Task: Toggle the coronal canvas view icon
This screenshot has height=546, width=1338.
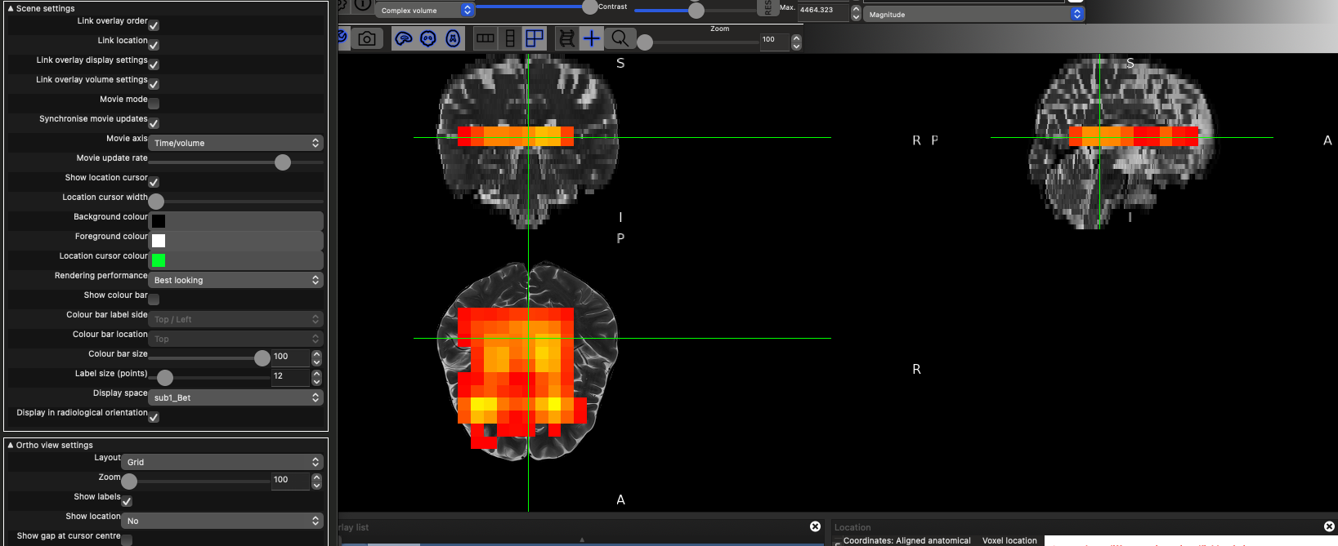Action: [428, 38]
